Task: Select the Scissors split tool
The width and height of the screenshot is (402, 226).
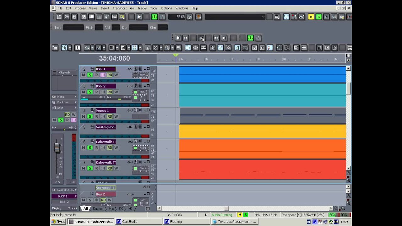Action: pos(148,48)
